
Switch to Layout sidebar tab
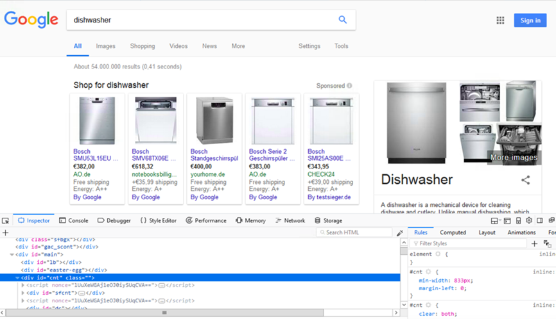coord(487,233)
